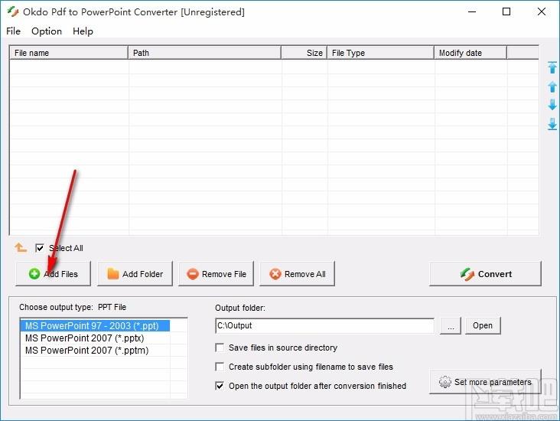The image size is (560, 421).
Task: Open the Option menu
Action: point(47,31)
